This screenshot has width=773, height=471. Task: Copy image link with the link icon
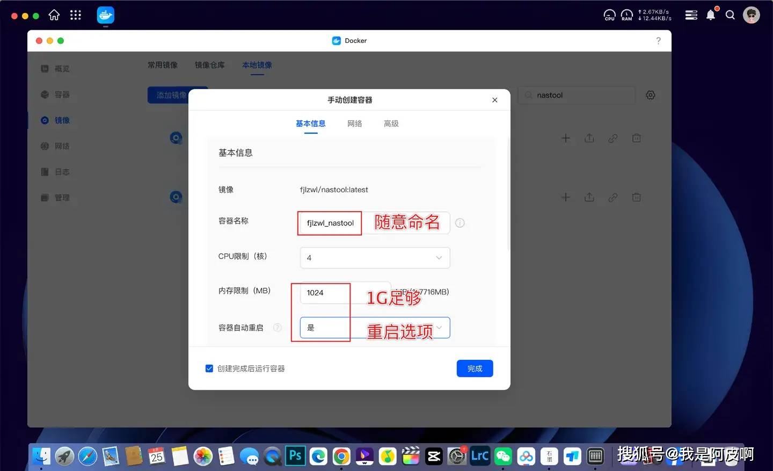coord(612,138)
